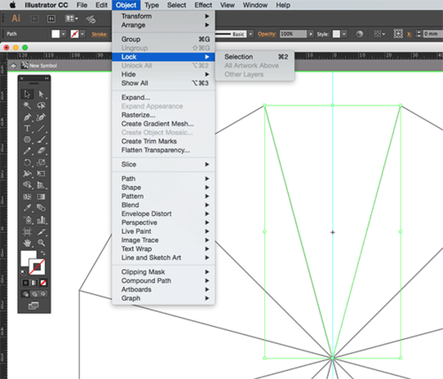
Task: Choose the Type tool
Action: tap(27, 128)
